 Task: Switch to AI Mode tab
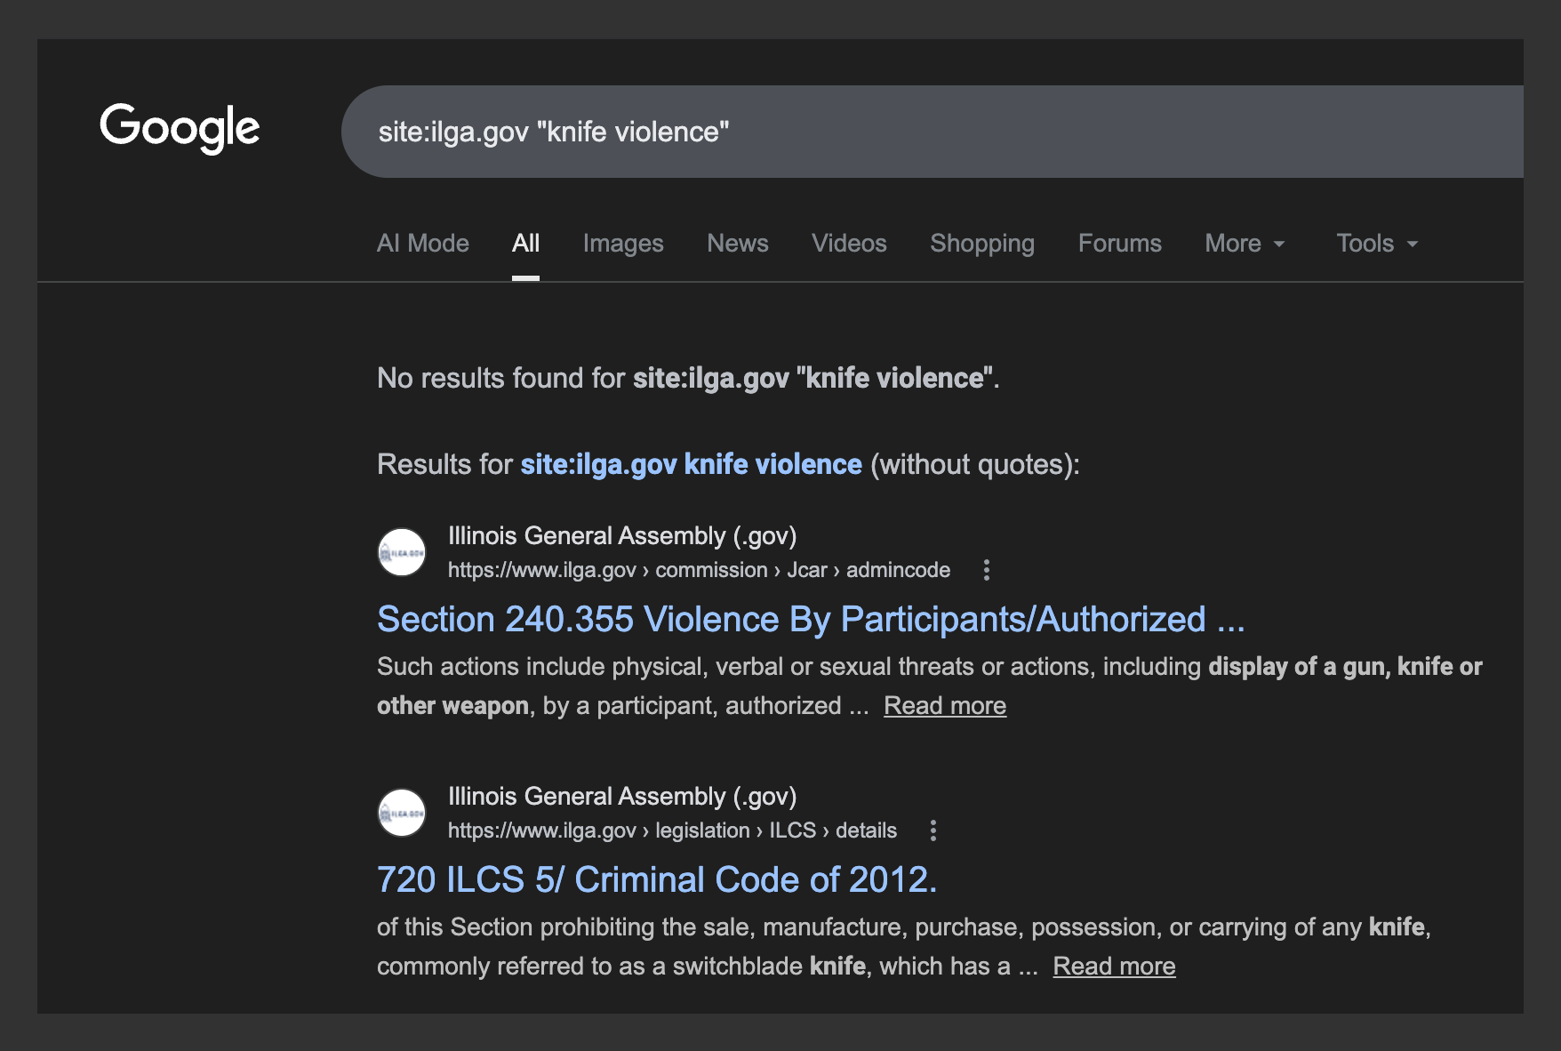pyautogui.click(x=423, y=244)
